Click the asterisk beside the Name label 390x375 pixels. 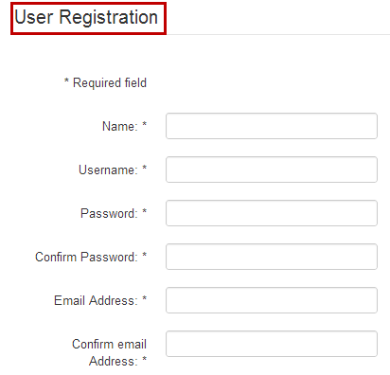click(x=144, y=124)
